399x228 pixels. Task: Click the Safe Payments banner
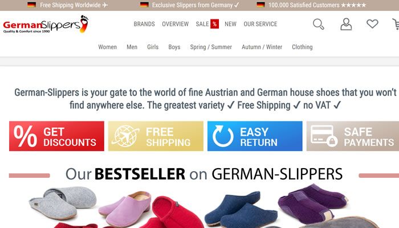[x=353, y=136]
